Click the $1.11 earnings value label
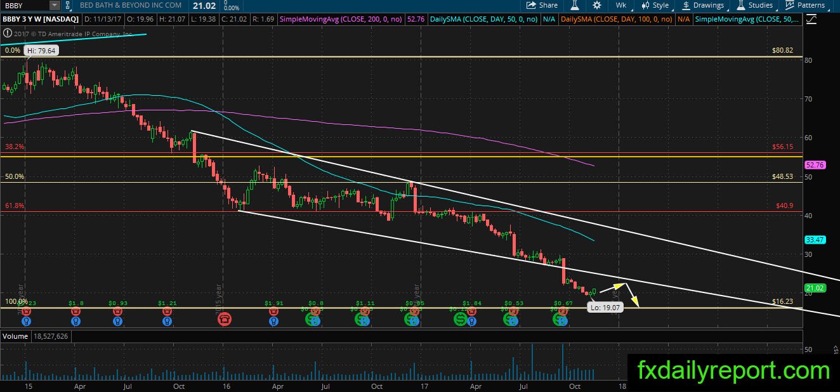840x392 pixels. 365,303
